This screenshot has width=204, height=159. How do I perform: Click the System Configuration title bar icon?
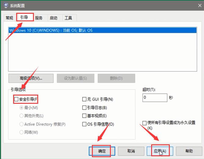[5, 5]
